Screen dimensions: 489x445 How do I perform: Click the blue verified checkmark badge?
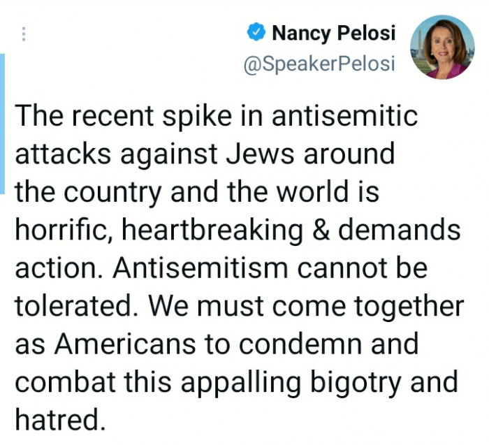pos(256,32)
